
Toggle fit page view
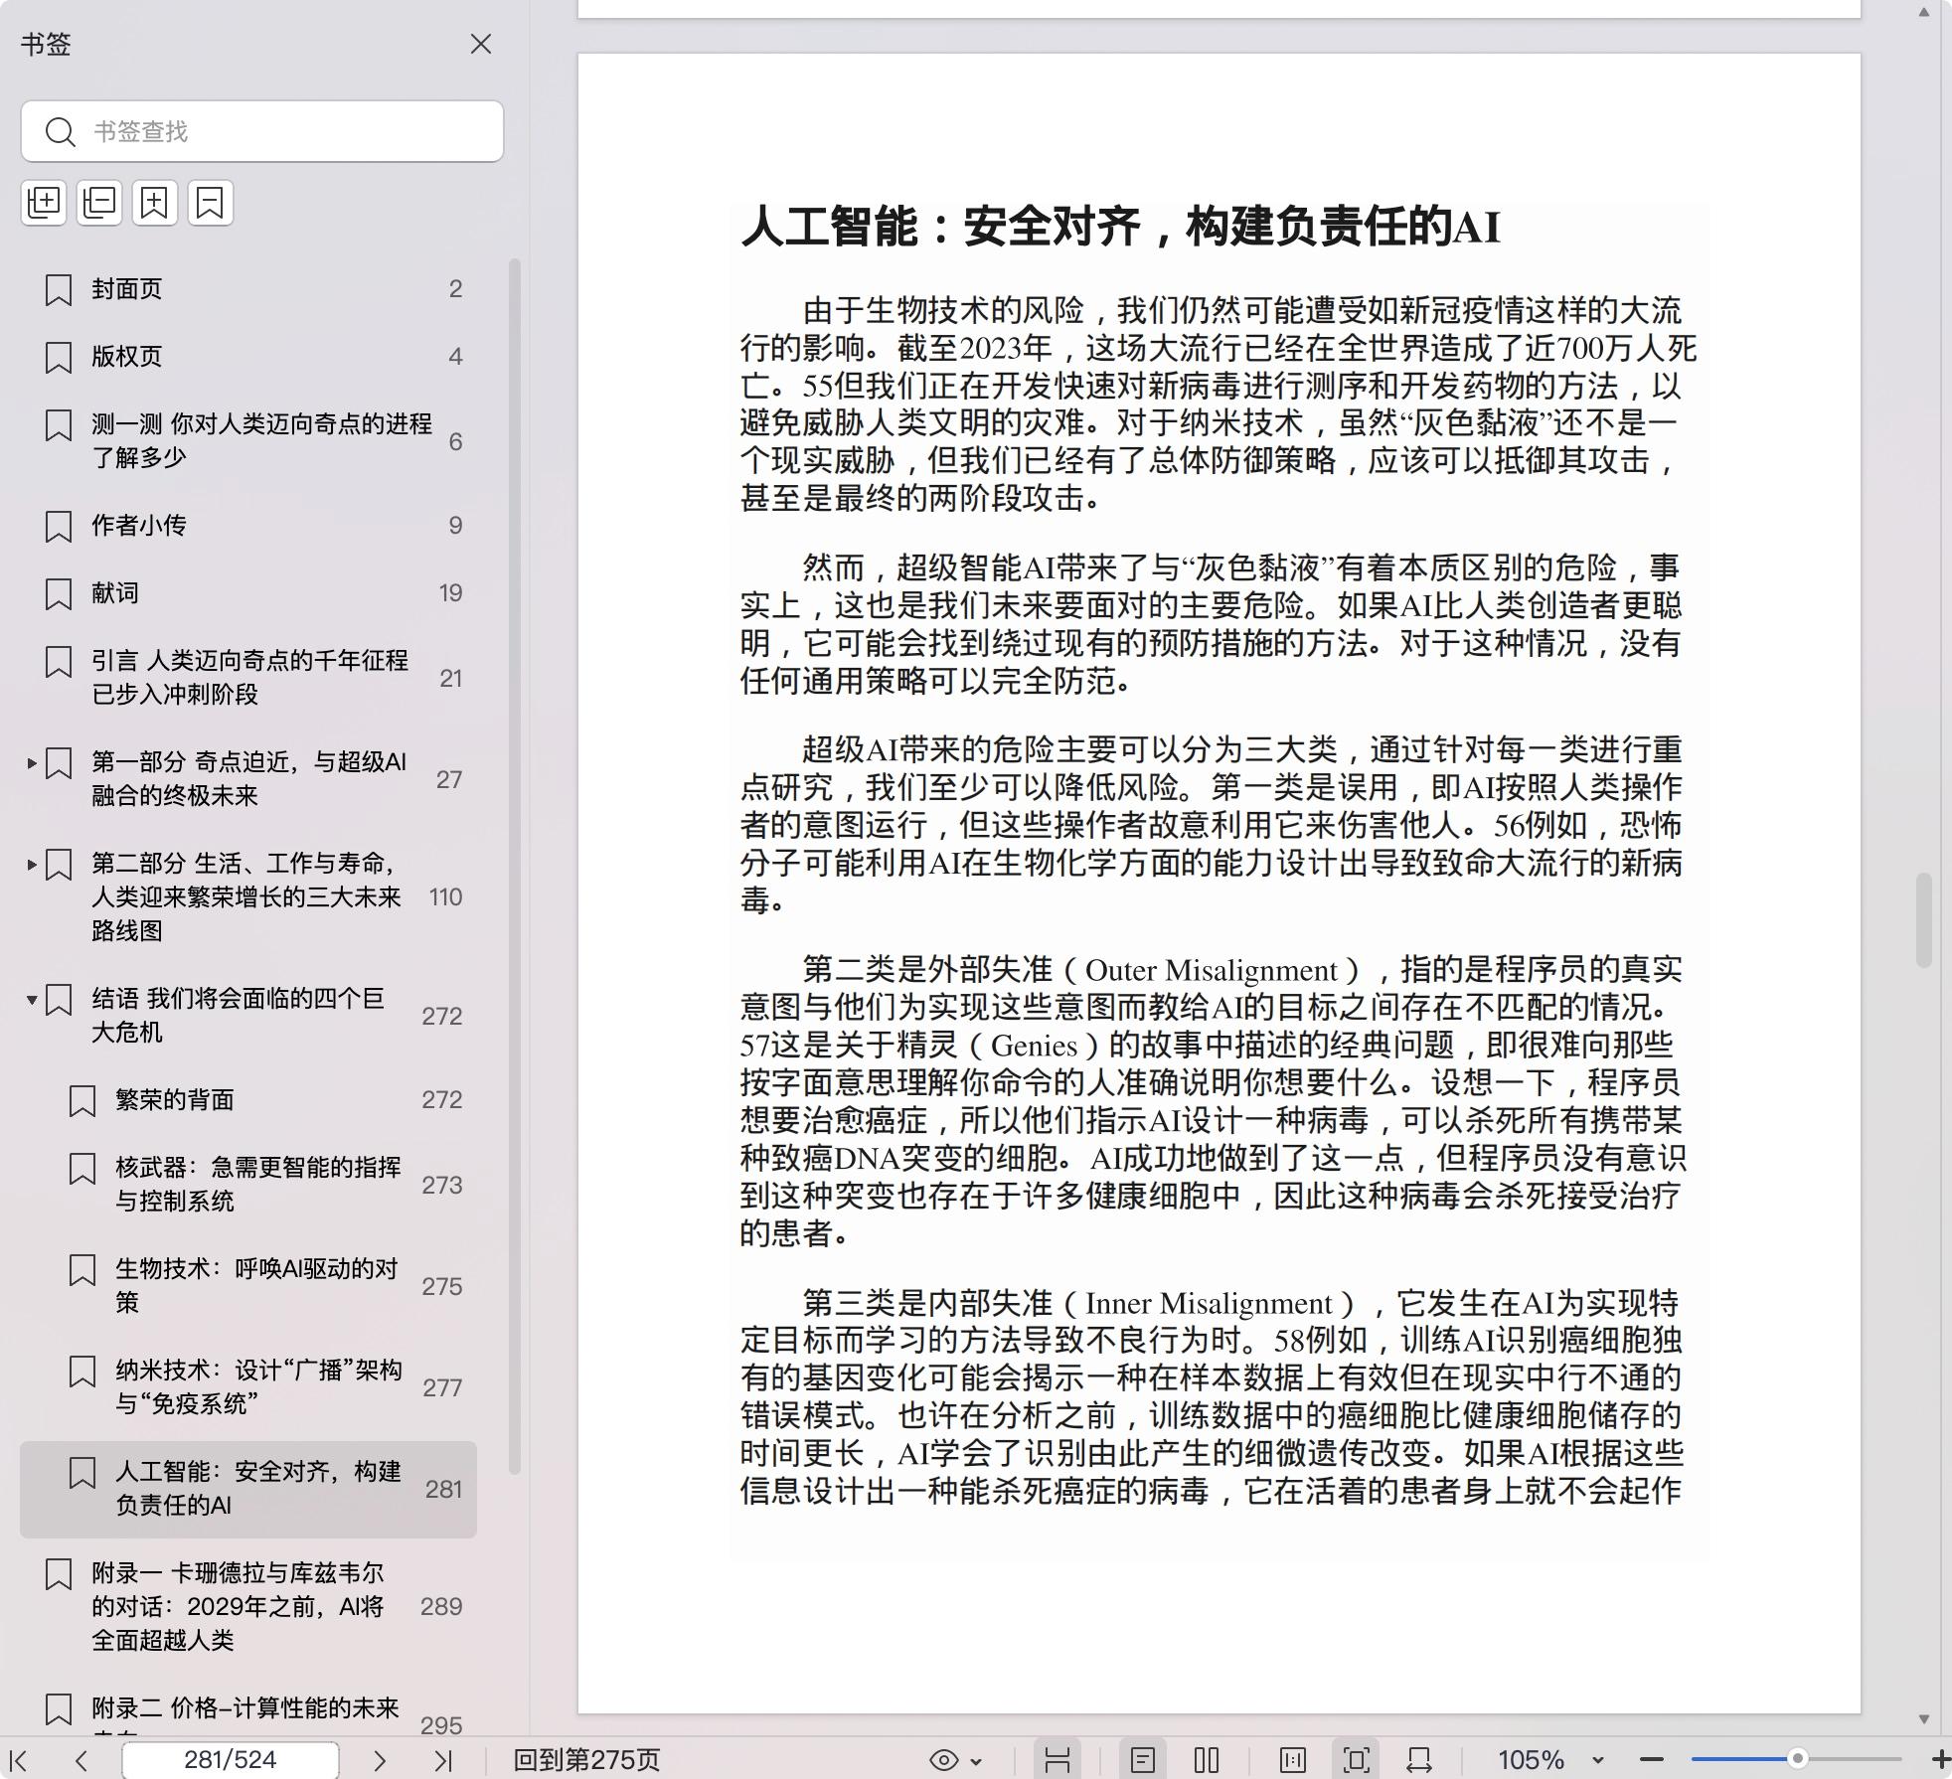click(x=1357, y=1760)
